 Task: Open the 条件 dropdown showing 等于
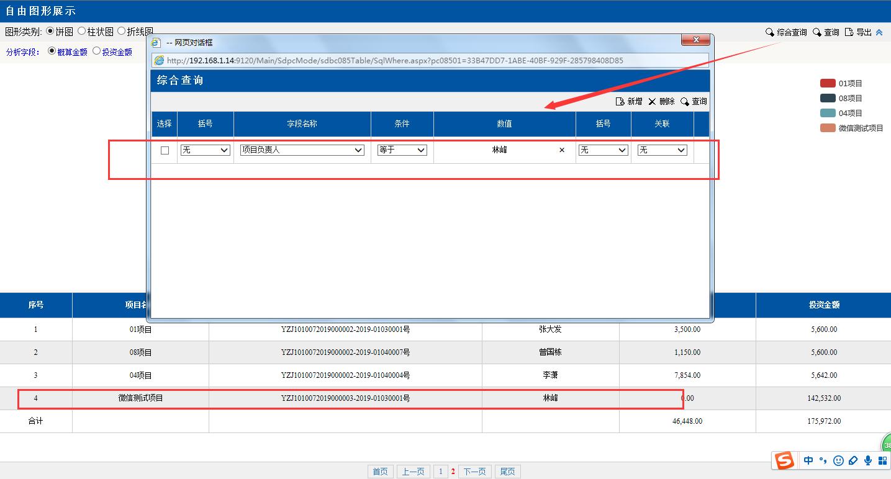coord(402,150)
